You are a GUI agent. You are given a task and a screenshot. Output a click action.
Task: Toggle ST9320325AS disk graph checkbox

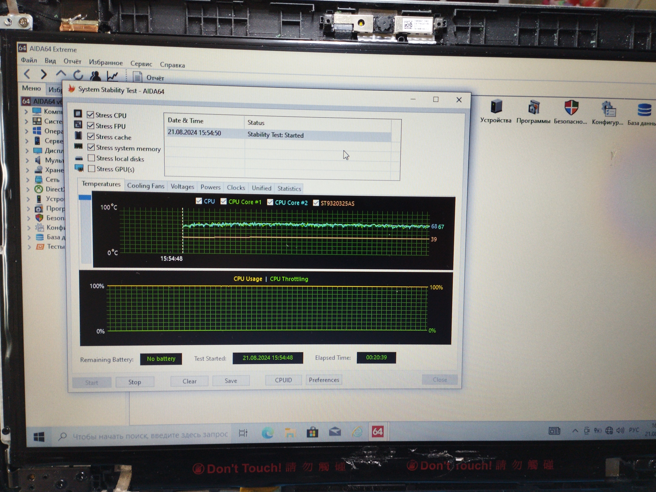[x=316, y=203]
